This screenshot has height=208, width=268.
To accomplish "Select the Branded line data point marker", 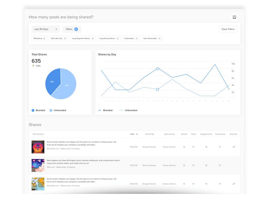I will point(158,69).
